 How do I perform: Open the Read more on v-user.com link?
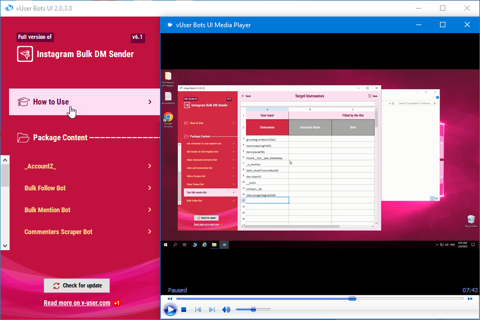(x=77, y=303)
